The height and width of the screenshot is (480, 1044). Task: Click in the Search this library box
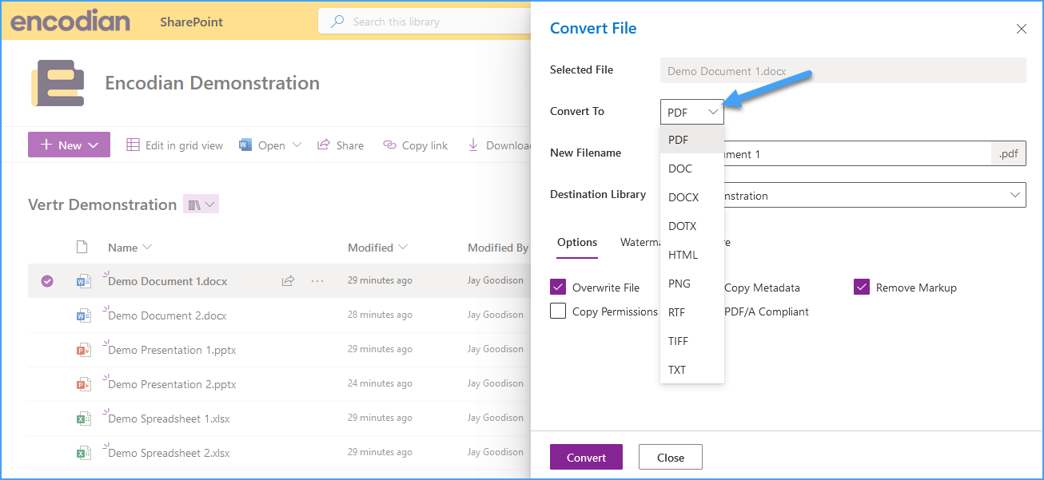424,22
